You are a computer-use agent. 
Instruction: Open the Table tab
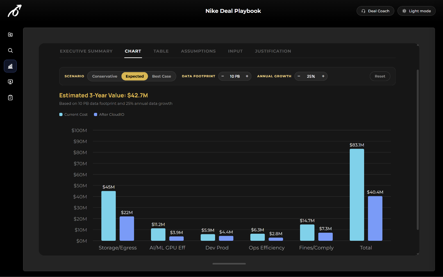coord(161,51)
